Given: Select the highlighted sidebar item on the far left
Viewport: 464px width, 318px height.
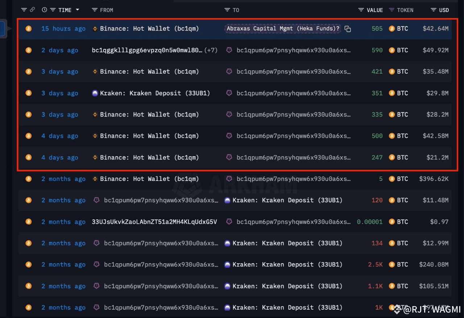Looking at the screenshot, I should click(2, 29).
